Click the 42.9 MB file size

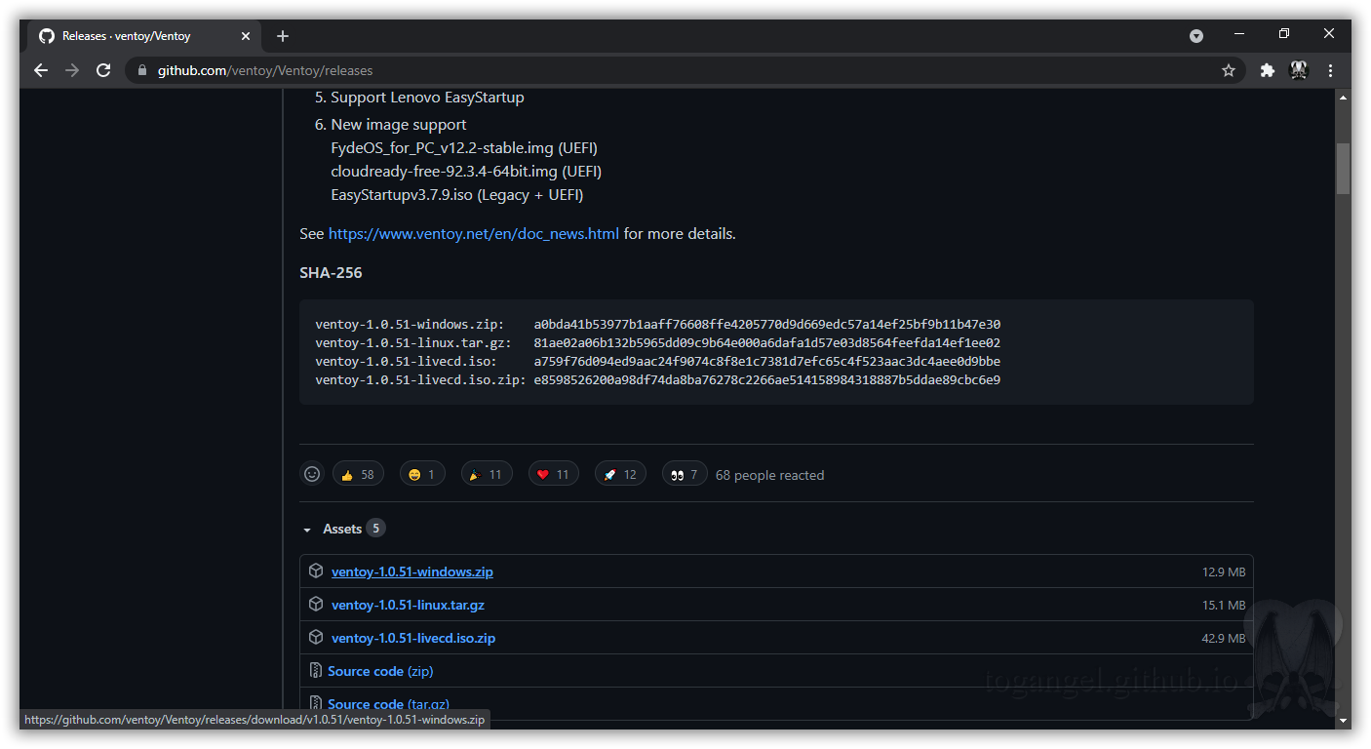click(1224, 639)
